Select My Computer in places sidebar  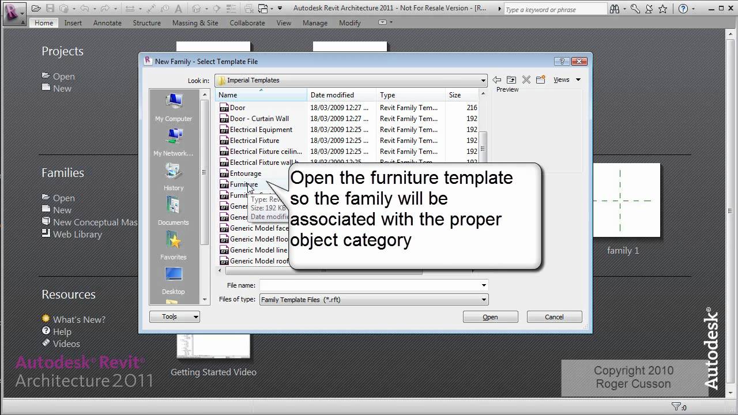(x=174, y=107)
